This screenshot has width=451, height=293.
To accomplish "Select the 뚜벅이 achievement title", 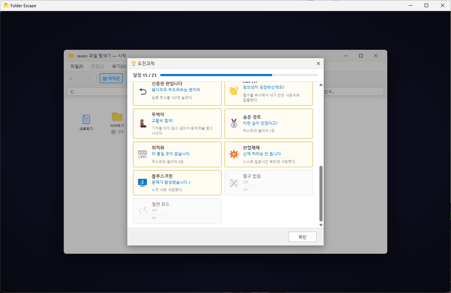I will [158, 114].
